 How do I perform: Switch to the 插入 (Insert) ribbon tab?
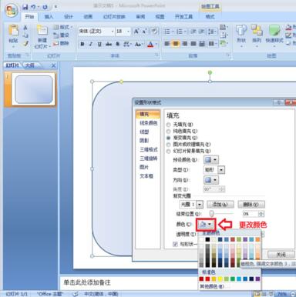click(x=49, y=17)
